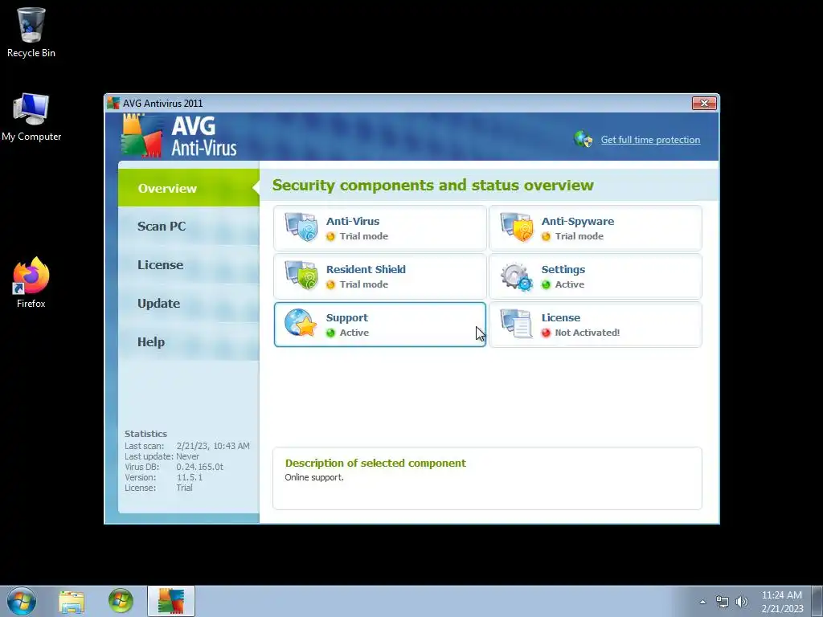Click the Virus DB value 0.24.165.0t
This screenshot has width=823, height=617.
coord(200,467)
